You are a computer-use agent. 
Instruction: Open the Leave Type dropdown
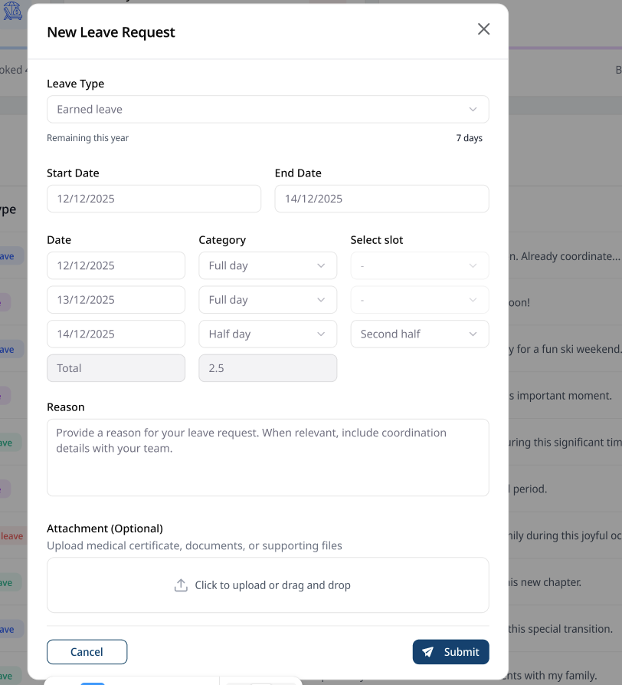click(267, 110)
